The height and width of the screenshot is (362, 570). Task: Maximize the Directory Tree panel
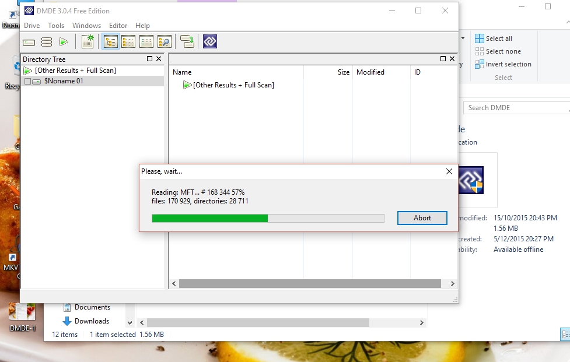click(149, 59)
